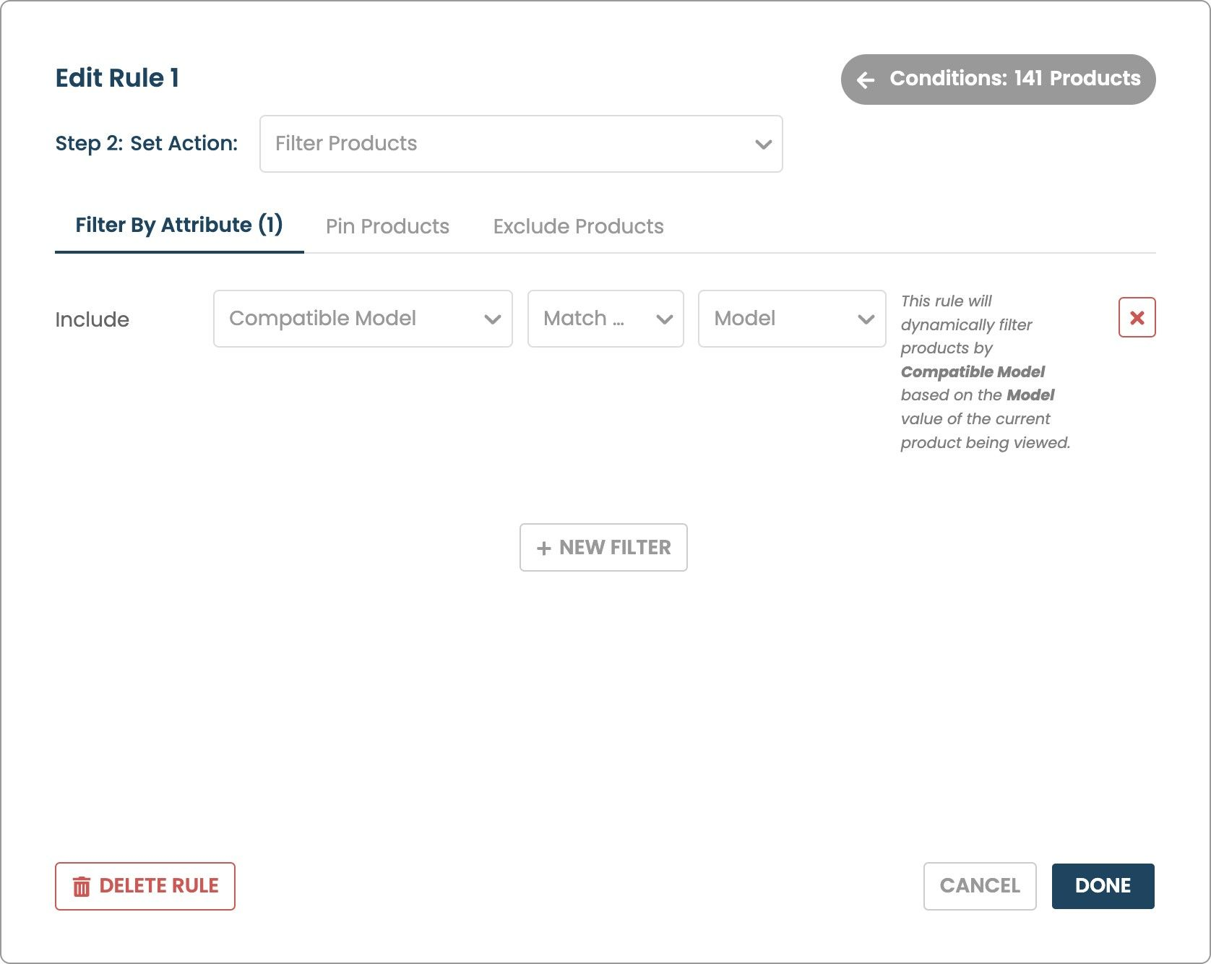
Task: Click the plus icon on New Filter
Action: coord(544,548)
